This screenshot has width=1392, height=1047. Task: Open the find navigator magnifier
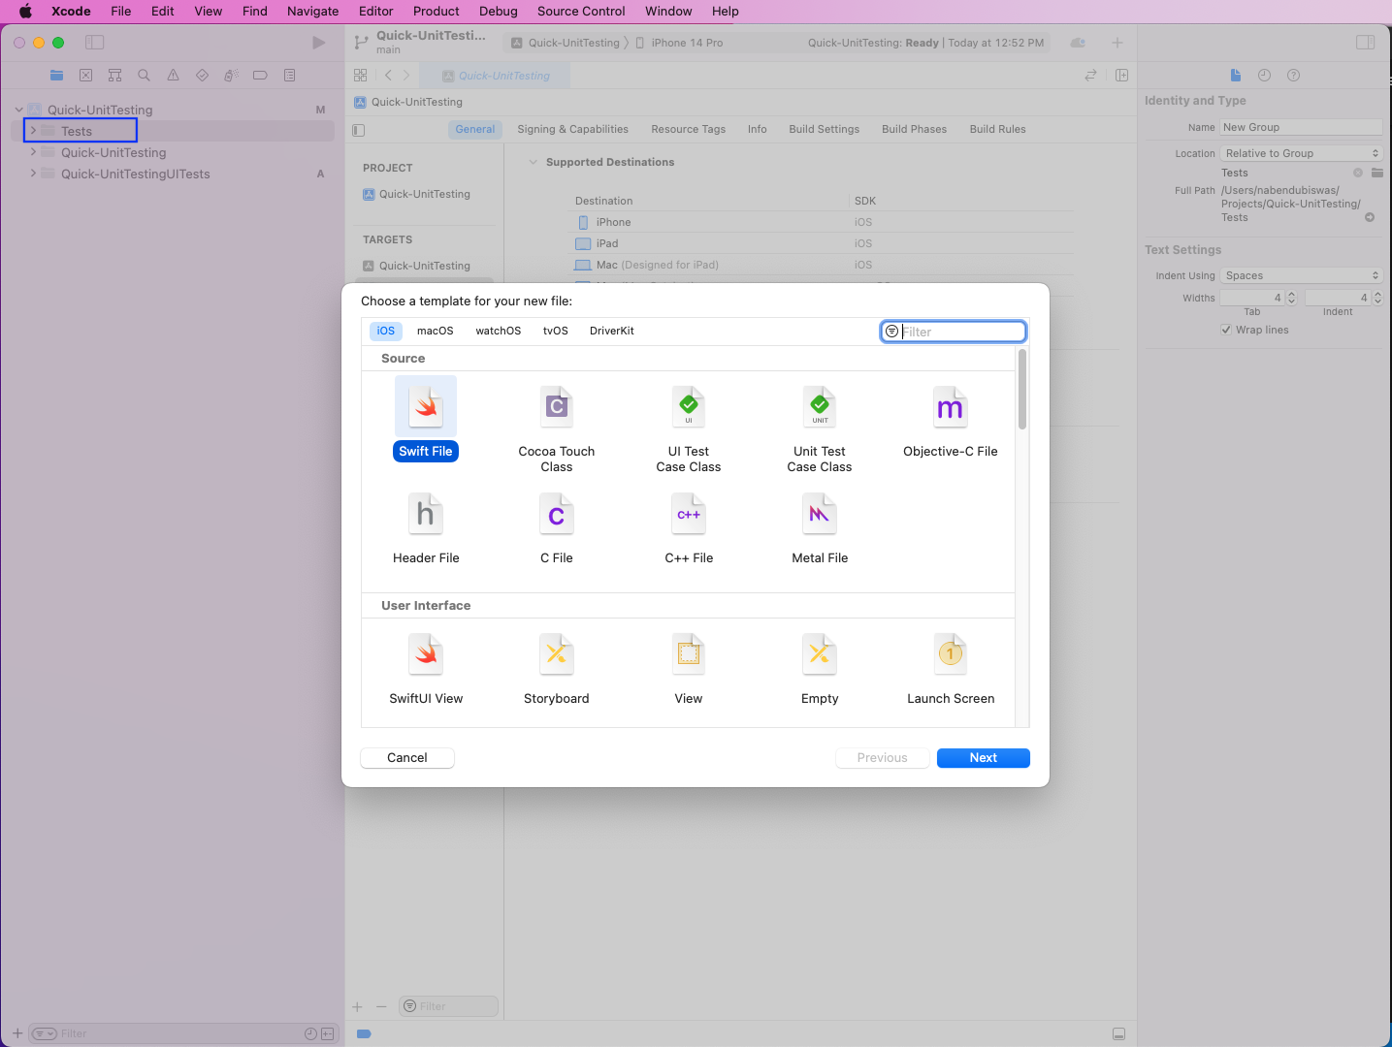pos(144,75)
